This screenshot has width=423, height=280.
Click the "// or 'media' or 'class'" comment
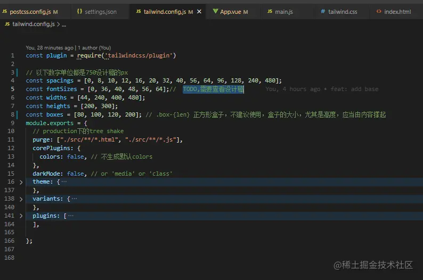click(132, 174)
